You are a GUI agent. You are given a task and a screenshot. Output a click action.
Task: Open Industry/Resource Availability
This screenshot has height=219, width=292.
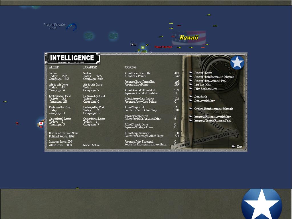tap(212, 117)
